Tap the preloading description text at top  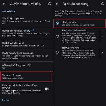tap(78, 13)
